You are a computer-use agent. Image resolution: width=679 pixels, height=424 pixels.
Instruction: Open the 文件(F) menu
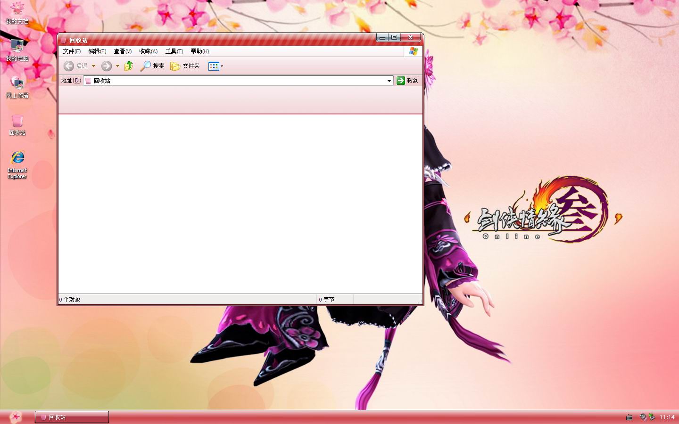72,51
